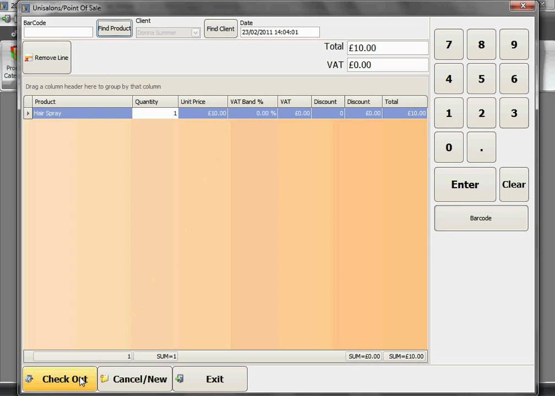
Task: Click the keypad Clear key
Action: (x=514, y=185)
